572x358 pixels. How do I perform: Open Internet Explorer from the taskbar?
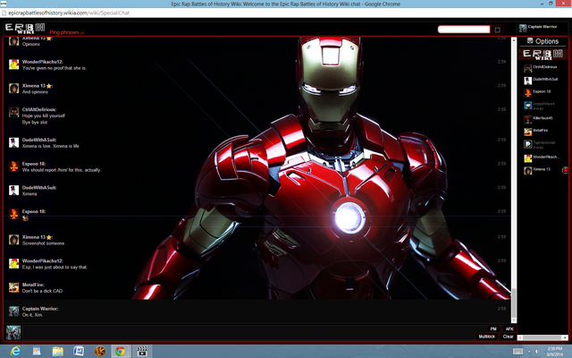(15, 351)
